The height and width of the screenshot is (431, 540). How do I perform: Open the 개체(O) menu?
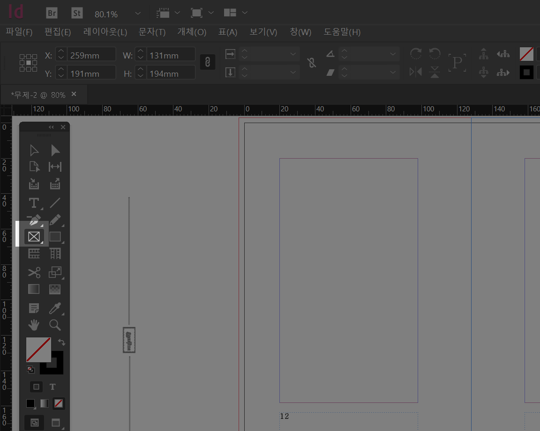coord(192,32)
